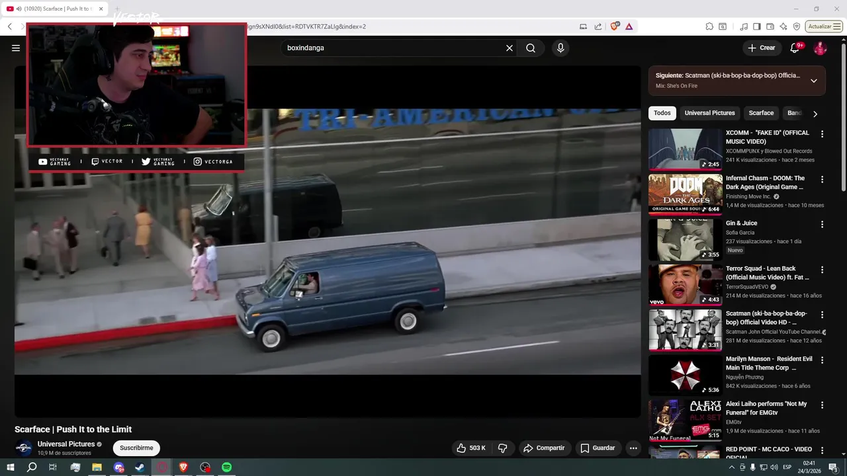This screenshot has height=476, width=847.
Task: Click the ESP keyboard language indicator
Action: pyautogui.click(x=787, y=467)
